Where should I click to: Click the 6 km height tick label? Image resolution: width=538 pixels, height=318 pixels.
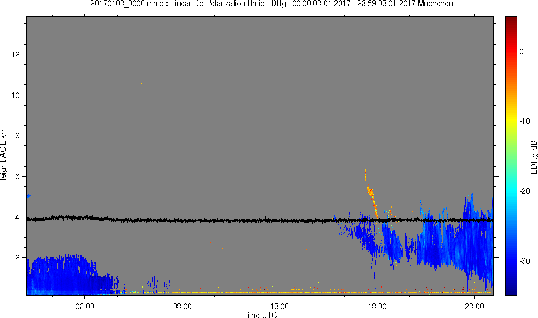(17, 176)
